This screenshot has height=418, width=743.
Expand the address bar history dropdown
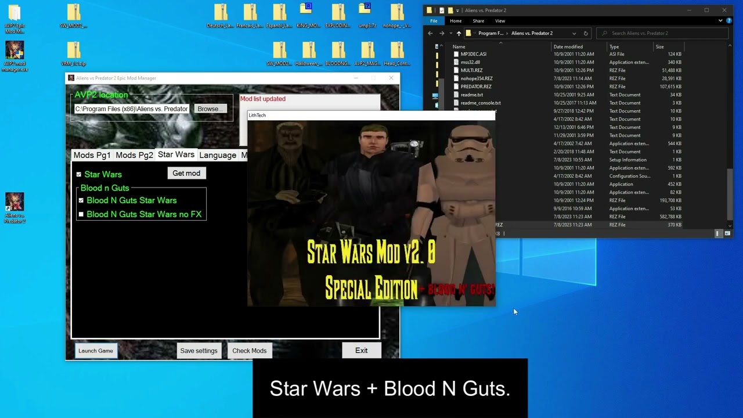[574, 33]
